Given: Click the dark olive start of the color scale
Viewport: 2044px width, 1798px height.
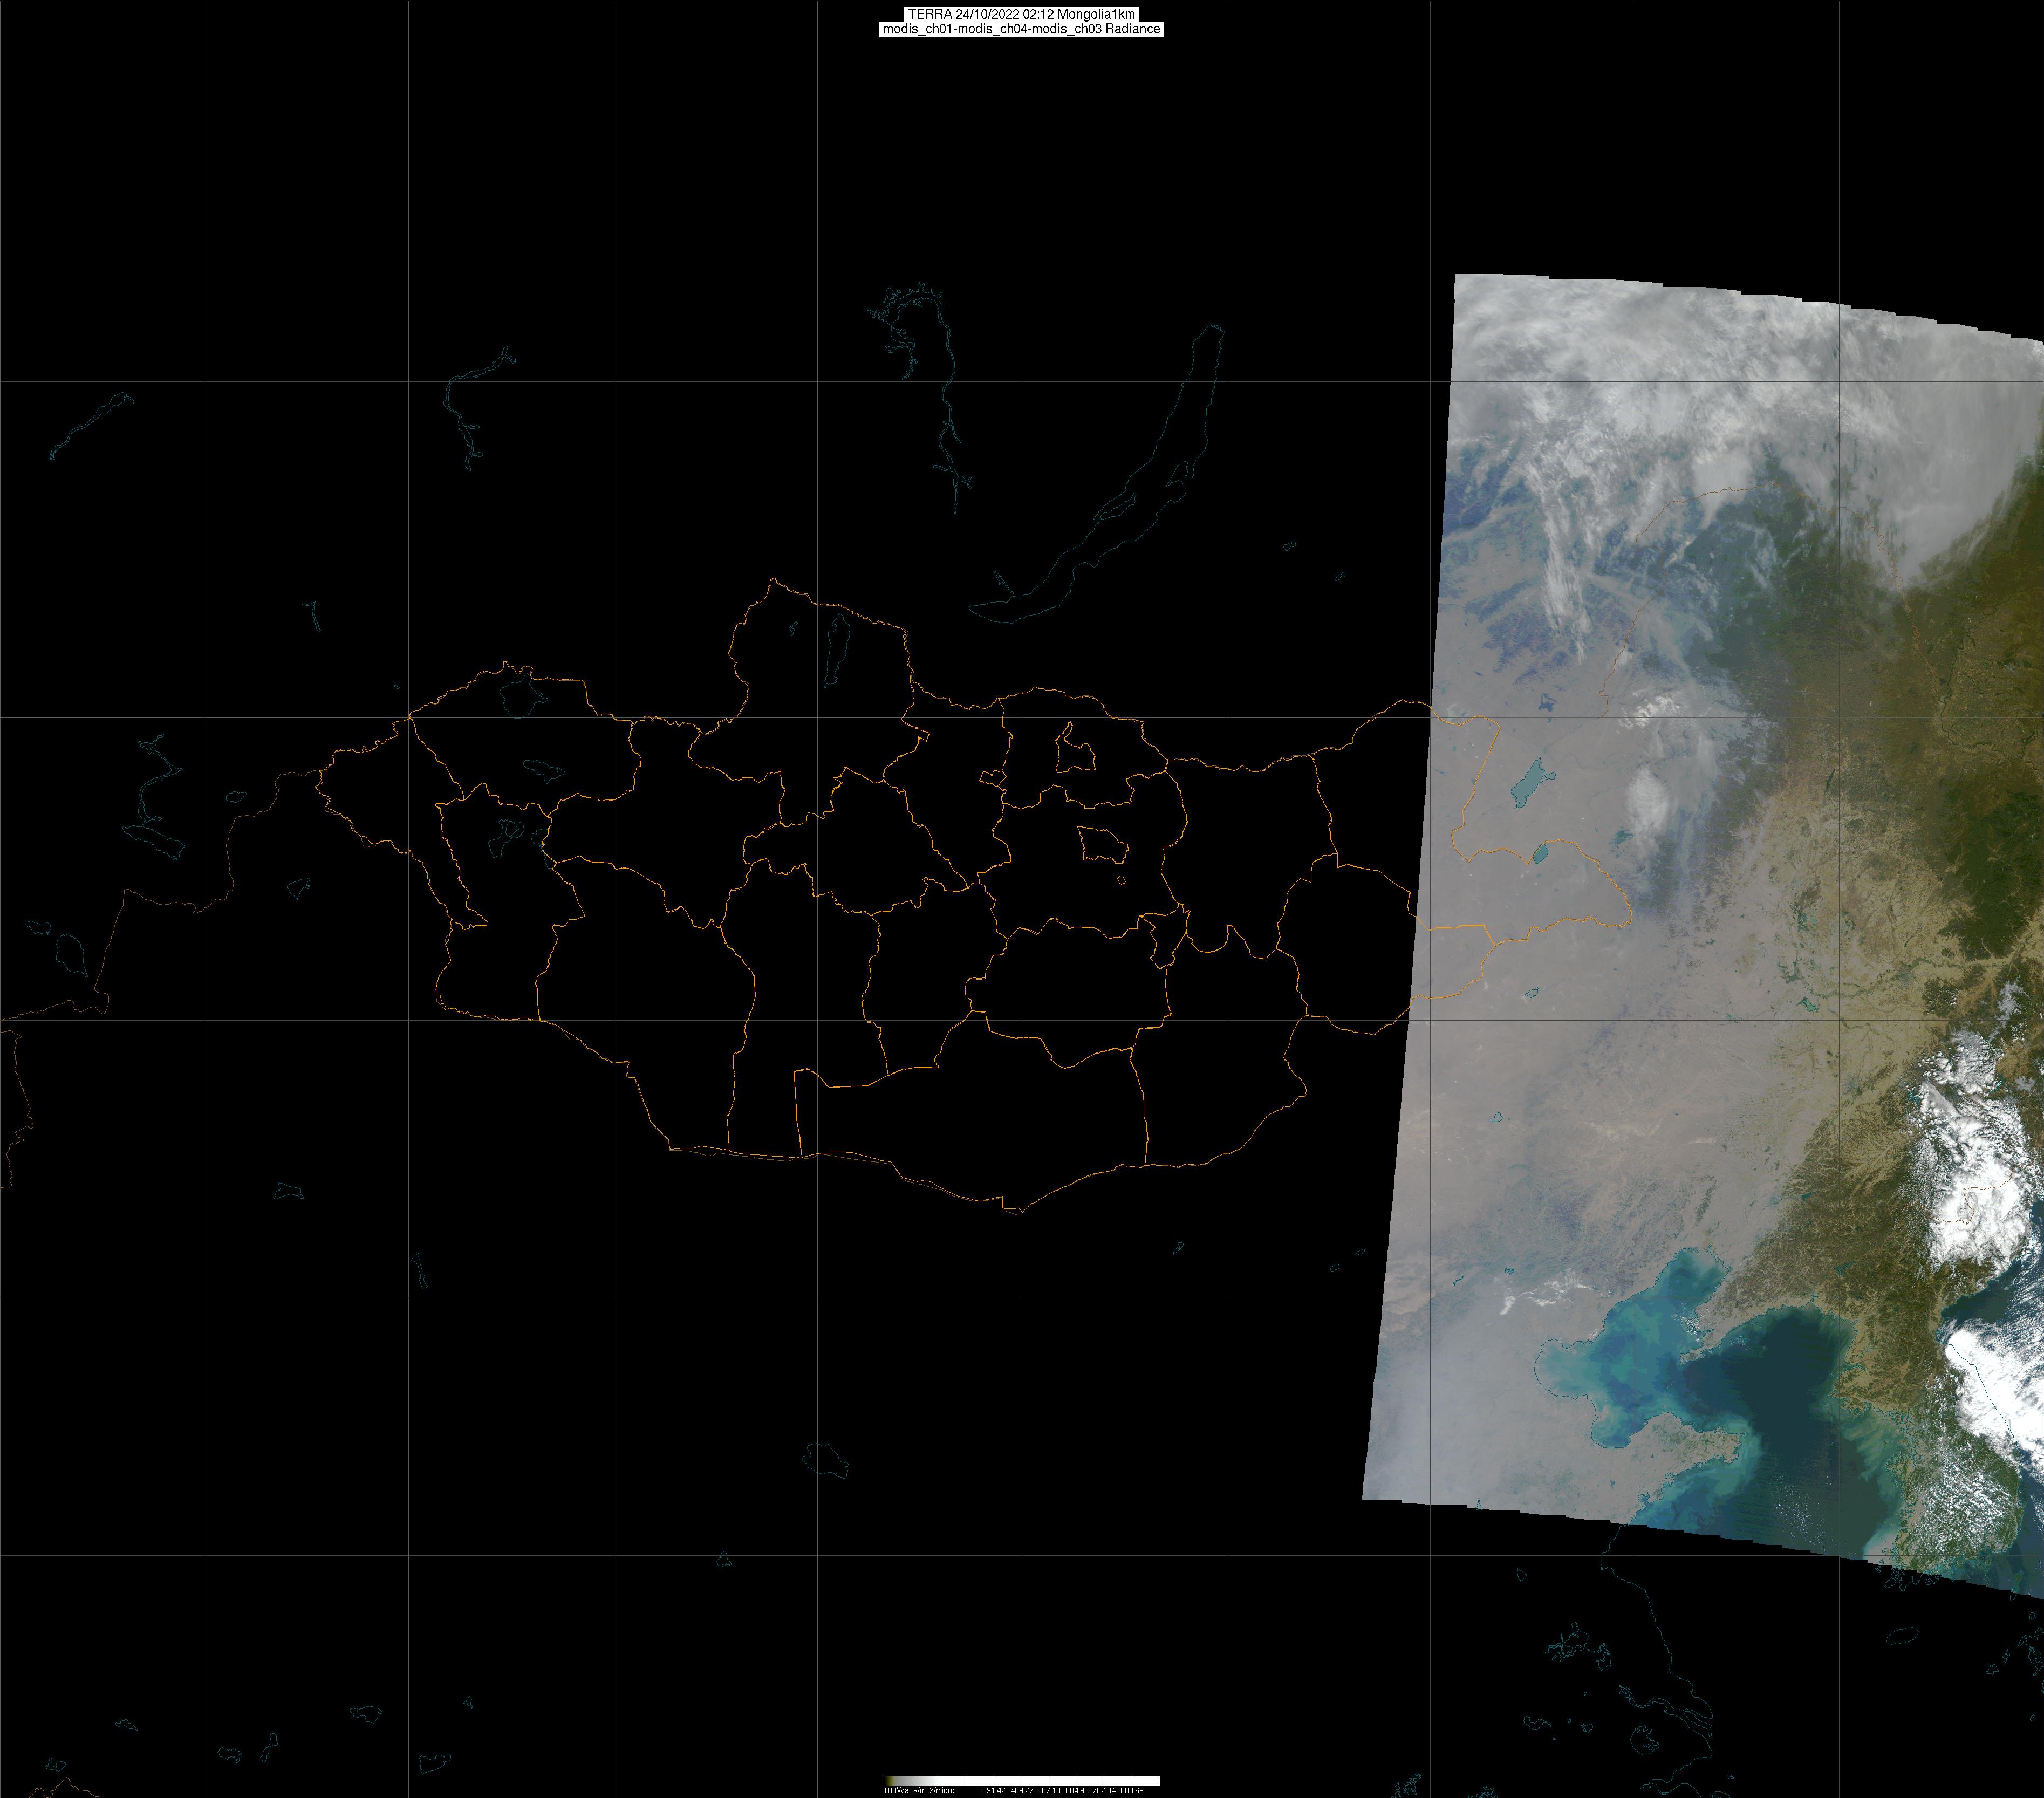Looking at the screenshot, I should pyautogui.click(x=888, y=1781).
